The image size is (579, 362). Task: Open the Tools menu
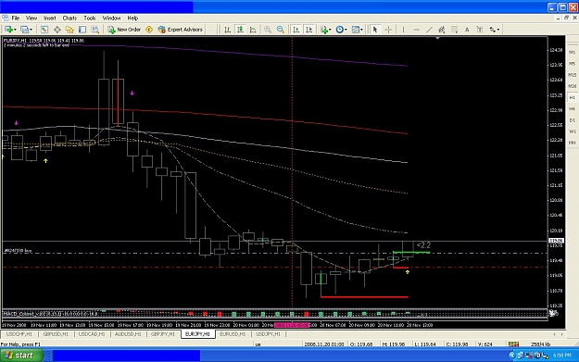coord(89,19)
